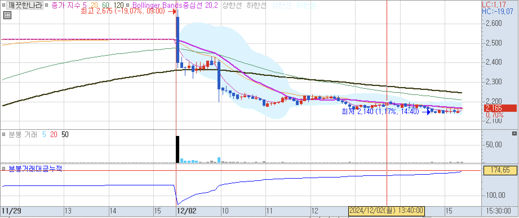Click the 50,00 volume axis label
The height and width of the screenshot is (218, 519).
pyautogui.click(x=494, y=145)
